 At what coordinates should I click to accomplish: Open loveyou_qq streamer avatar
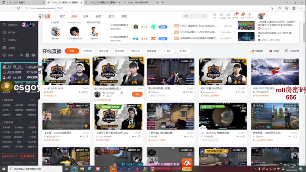[x=74, y=31]
